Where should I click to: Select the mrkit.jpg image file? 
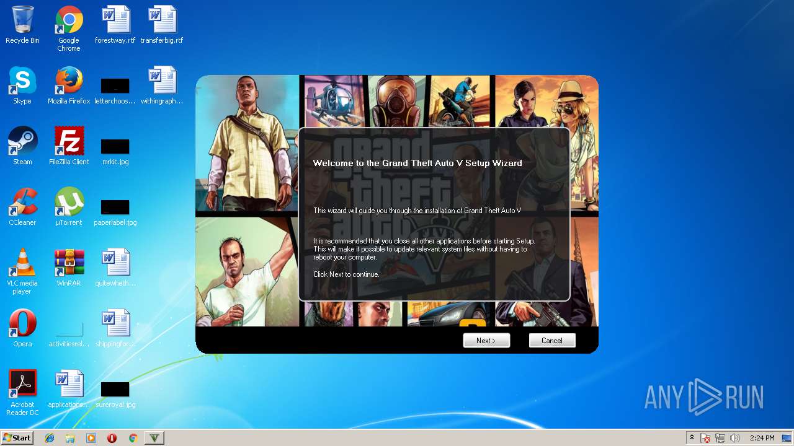[115, 151]
